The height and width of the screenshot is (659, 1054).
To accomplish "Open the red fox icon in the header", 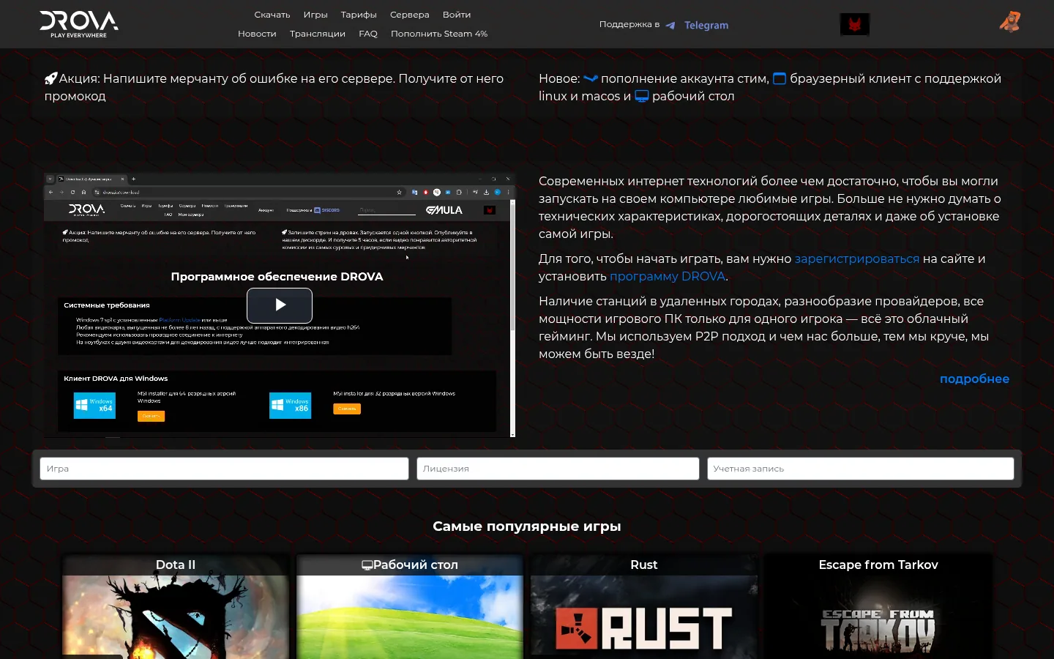I will click(855, 24).
